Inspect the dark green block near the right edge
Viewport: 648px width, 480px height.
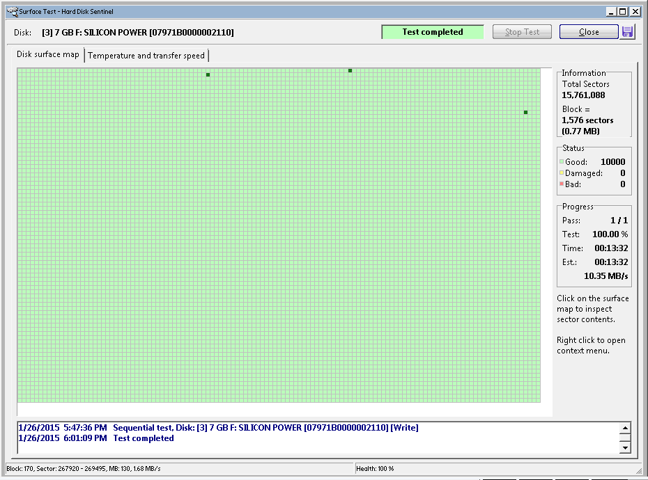tap(525, 112)
